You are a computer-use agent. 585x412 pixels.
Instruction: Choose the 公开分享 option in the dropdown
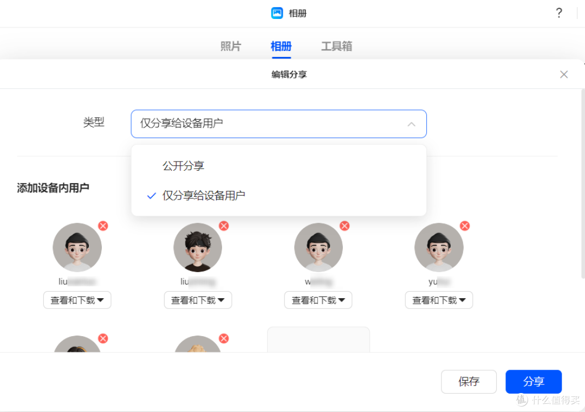point(279,166)
